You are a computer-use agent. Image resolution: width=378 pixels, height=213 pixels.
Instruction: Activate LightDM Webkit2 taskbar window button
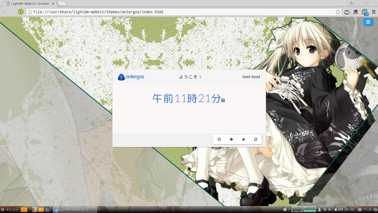[x=75, y=209]
